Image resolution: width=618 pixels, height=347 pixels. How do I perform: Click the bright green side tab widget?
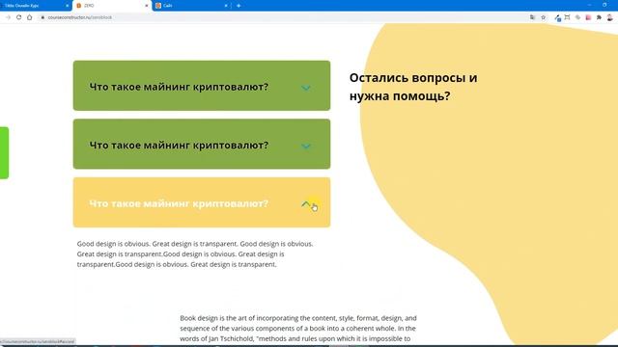4,153
